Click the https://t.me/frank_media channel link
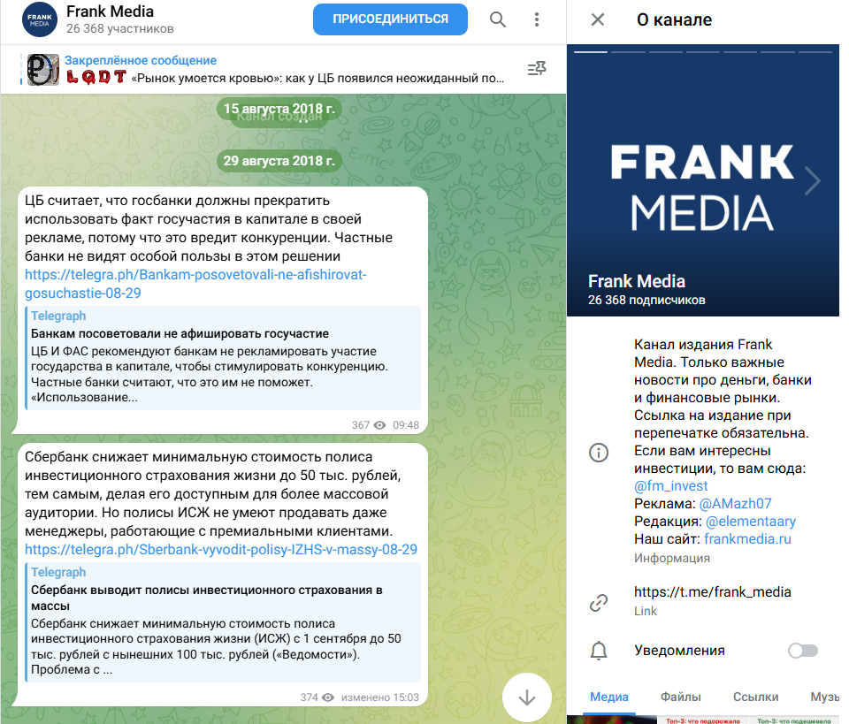The image size is (849, 724). pos(713,592)
